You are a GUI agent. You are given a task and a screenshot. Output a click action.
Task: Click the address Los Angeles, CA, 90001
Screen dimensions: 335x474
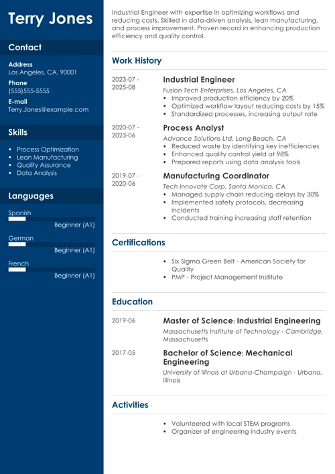(x=43, y=72)
